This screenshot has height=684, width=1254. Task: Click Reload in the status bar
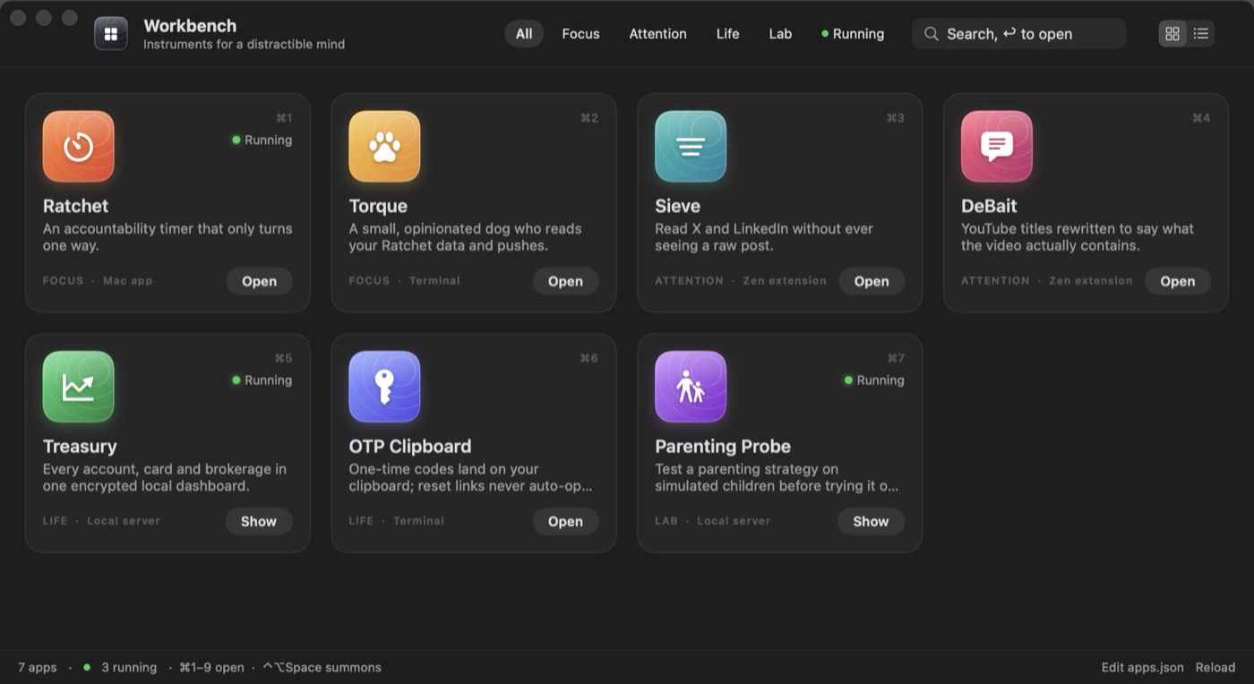click(1215, 667)
